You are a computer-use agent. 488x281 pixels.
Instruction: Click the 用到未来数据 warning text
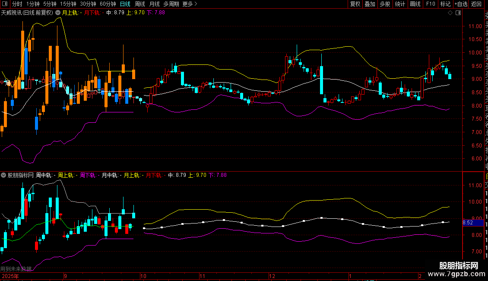click(x=16, y=268)
